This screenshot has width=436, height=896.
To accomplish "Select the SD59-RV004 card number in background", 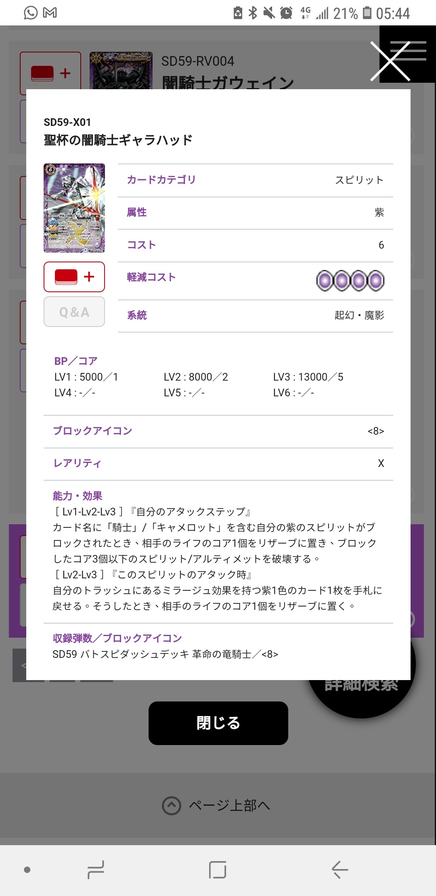I will 198,61.
